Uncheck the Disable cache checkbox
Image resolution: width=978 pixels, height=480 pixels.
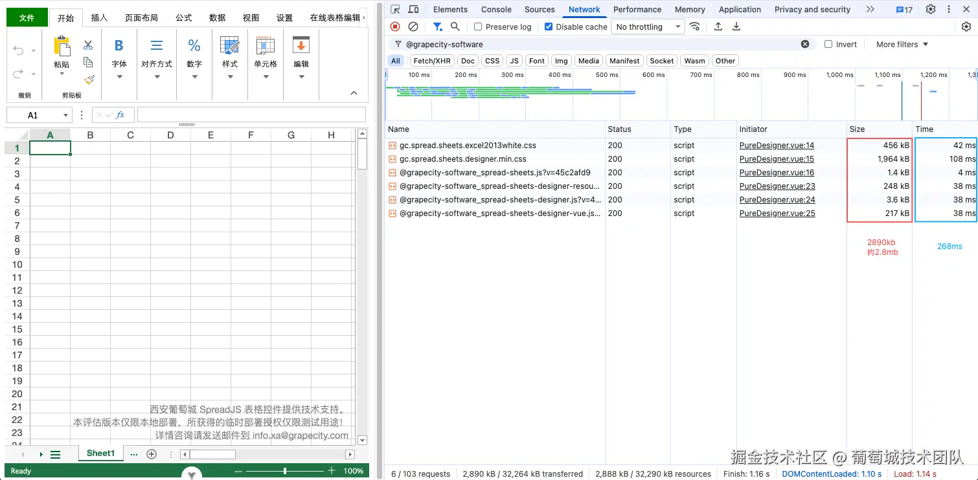(x=549, y=27)
